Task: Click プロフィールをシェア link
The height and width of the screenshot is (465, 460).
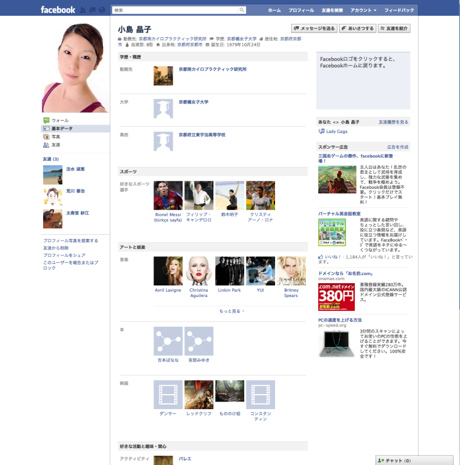Action: point(64,255)
